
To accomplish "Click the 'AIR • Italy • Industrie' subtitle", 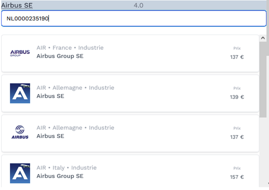I will pyautogui.click(x=66, y=168).
